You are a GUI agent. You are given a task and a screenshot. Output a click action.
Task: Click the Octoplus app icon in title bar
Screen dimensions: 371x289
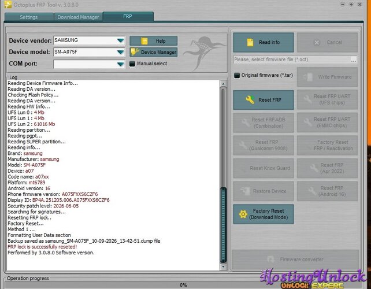click(8, 4)
